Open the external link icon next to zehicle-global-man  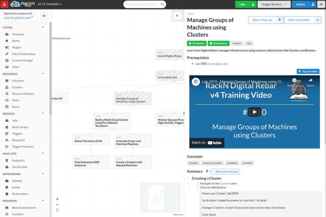[32, 17]
